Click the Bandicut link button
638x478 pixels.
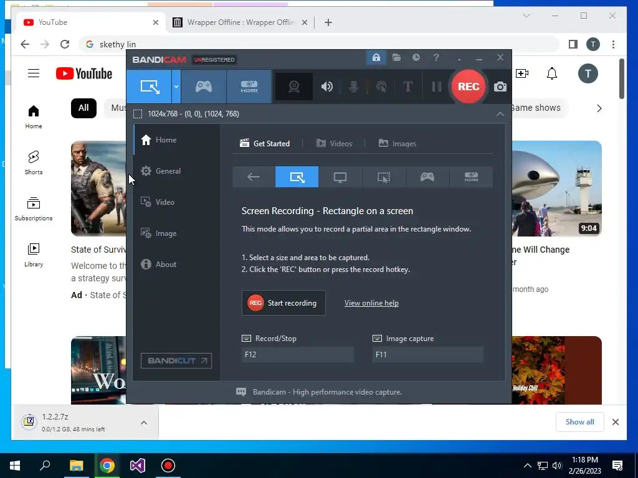[x=176, y=360]
